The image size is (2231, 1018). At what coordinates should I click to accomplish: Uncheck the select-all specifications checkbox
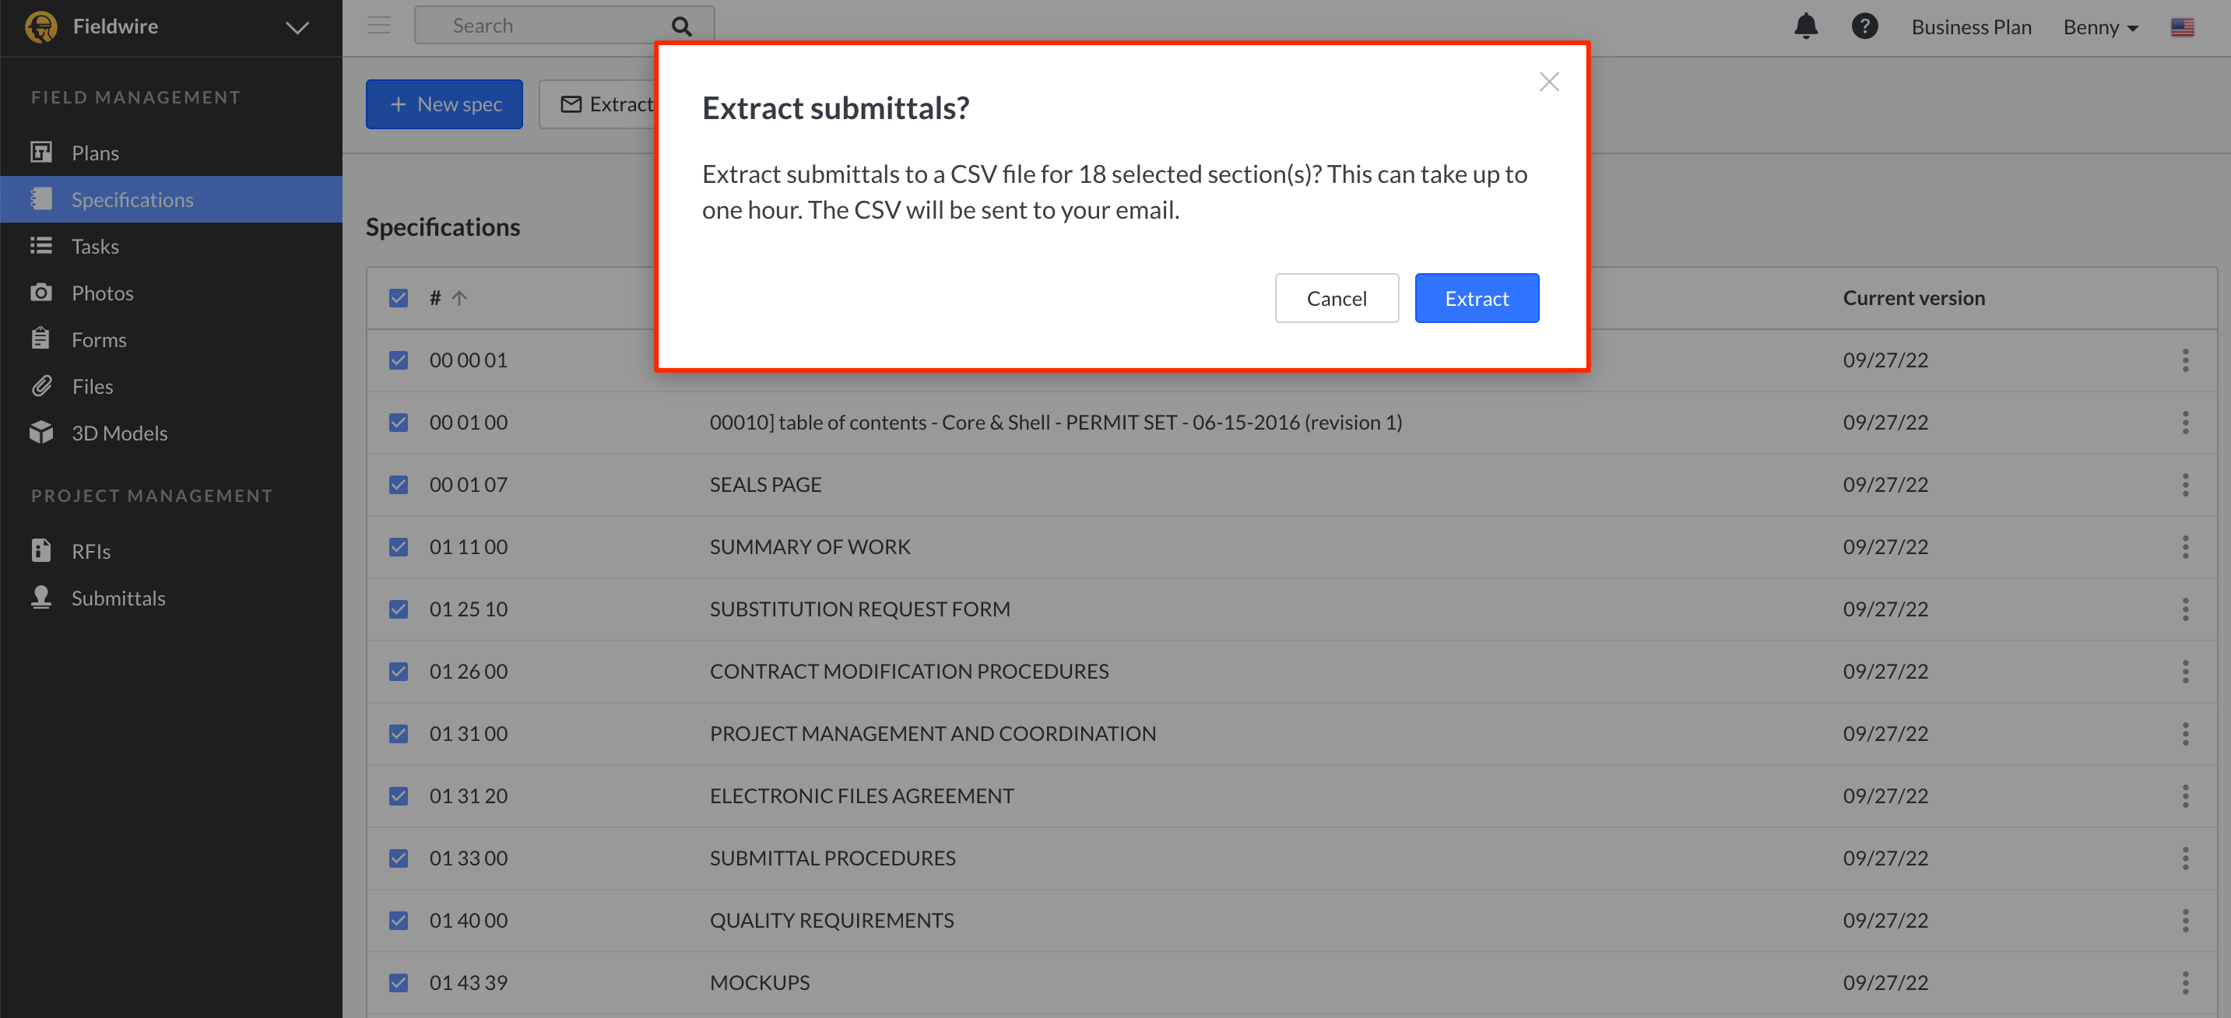click(399, 299)
